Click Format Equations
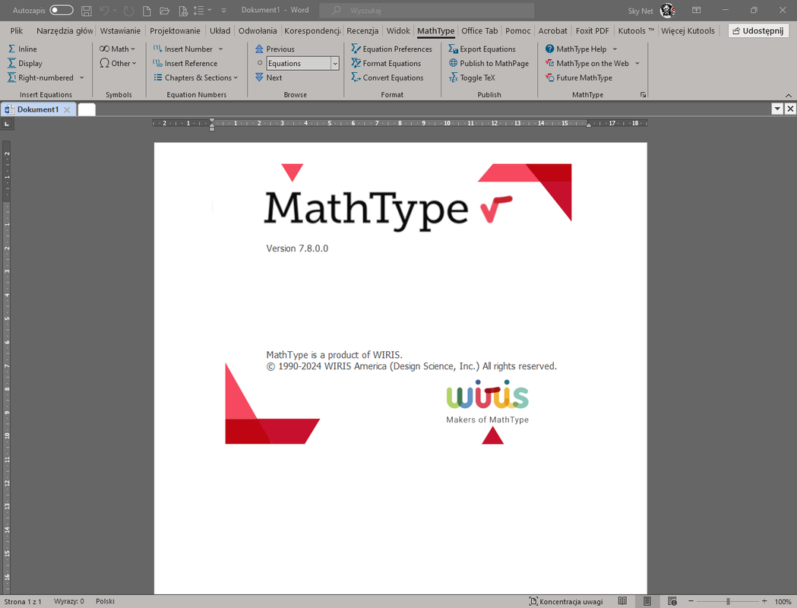Image resolution: width=797 pixels, height=608 pixels. point(386,64)
